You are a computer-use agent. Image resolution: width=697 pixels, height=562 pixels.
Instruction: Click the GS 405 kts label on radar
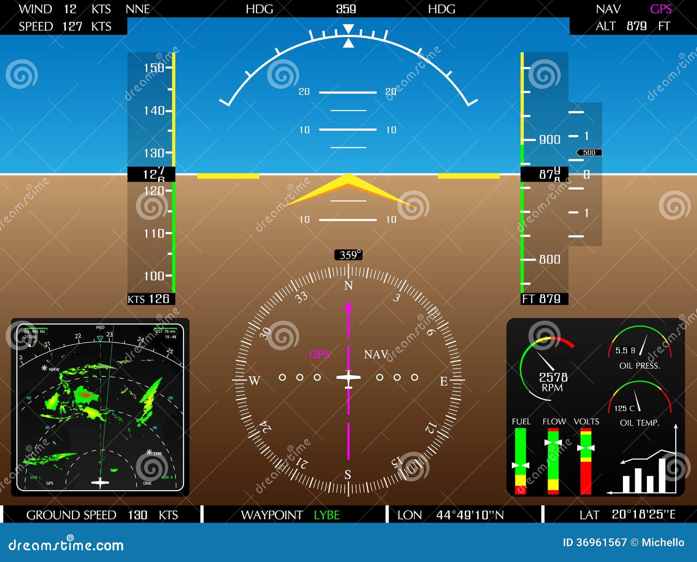35,332
